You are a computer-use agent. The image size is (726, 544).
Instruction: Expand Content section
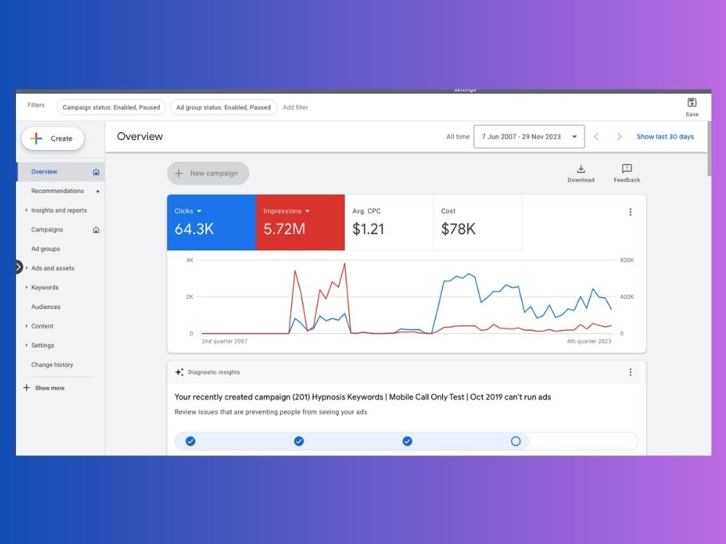tap(26, 326)
